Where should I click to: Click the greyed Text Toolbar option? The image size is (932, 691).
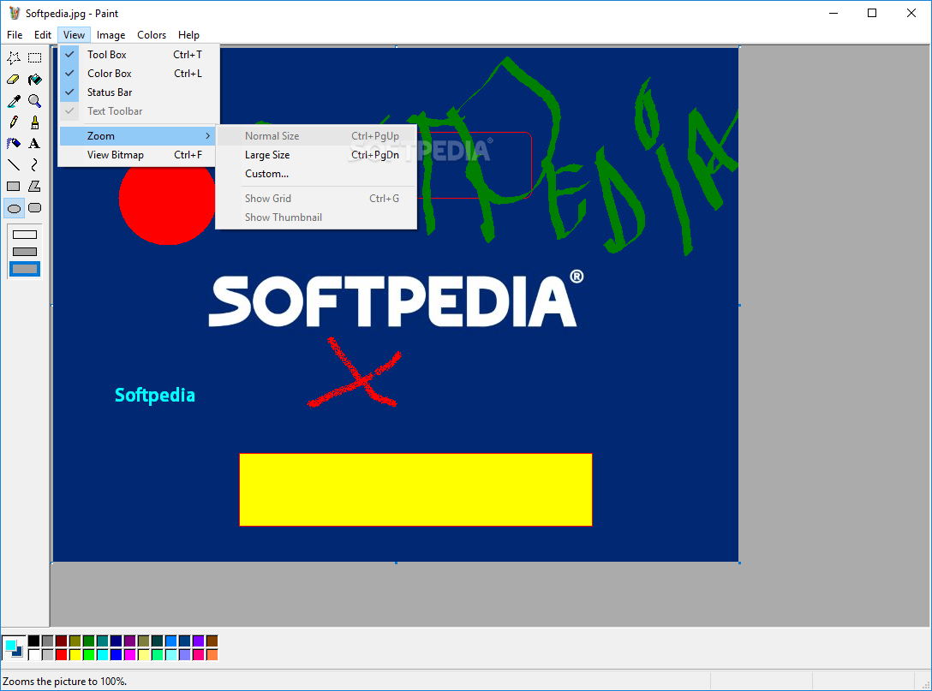pyautogui.click(x=139, y=111)
